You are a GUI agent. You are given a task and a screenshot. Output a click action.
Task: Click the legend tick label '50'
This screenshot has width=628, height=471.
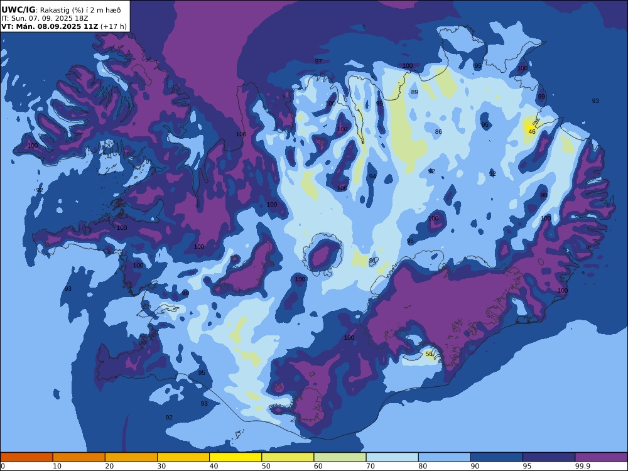coord(266,466)
